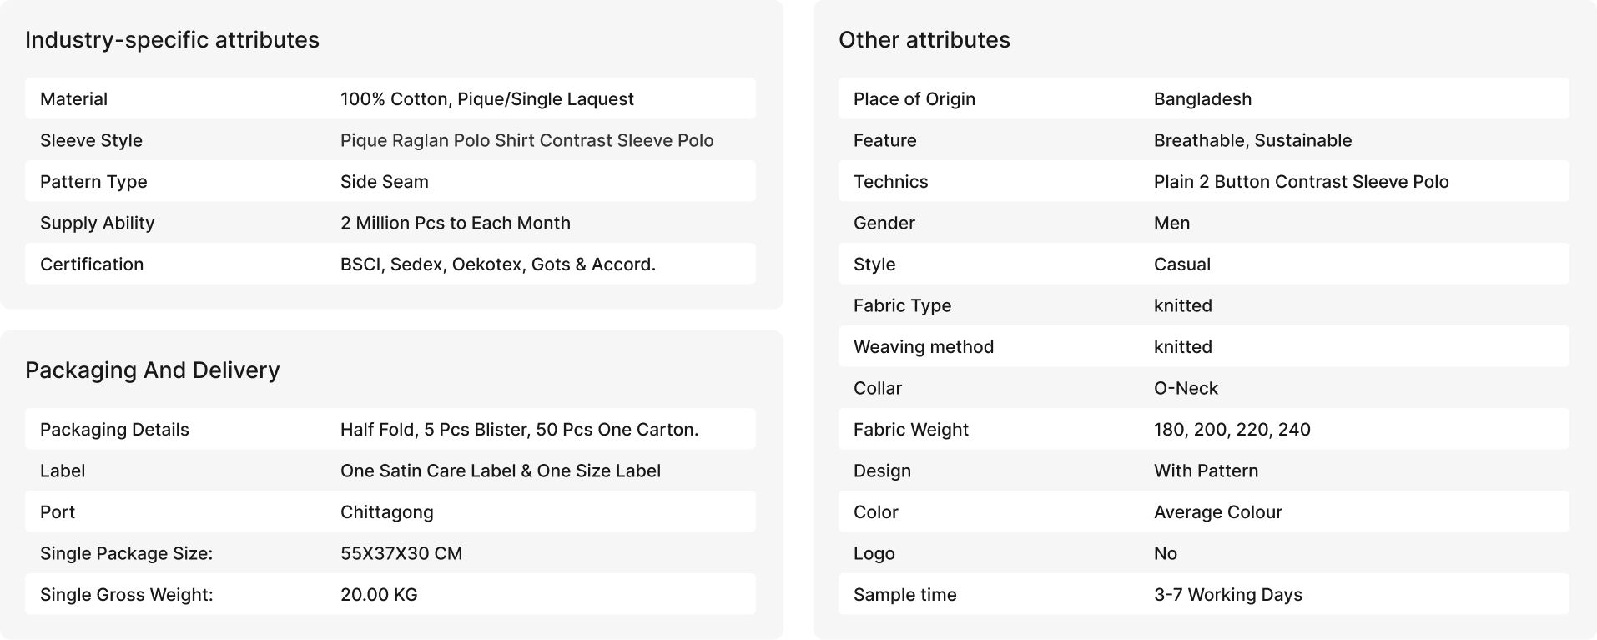The width and height of the screenshot is (1597, 640).
Task: Select the Packaging Details value text
Action: 520,430
